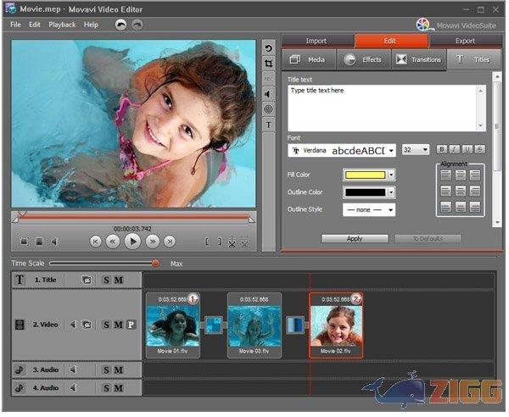
Task: Toggle Strikethrough font style
Action: [480, 149]
